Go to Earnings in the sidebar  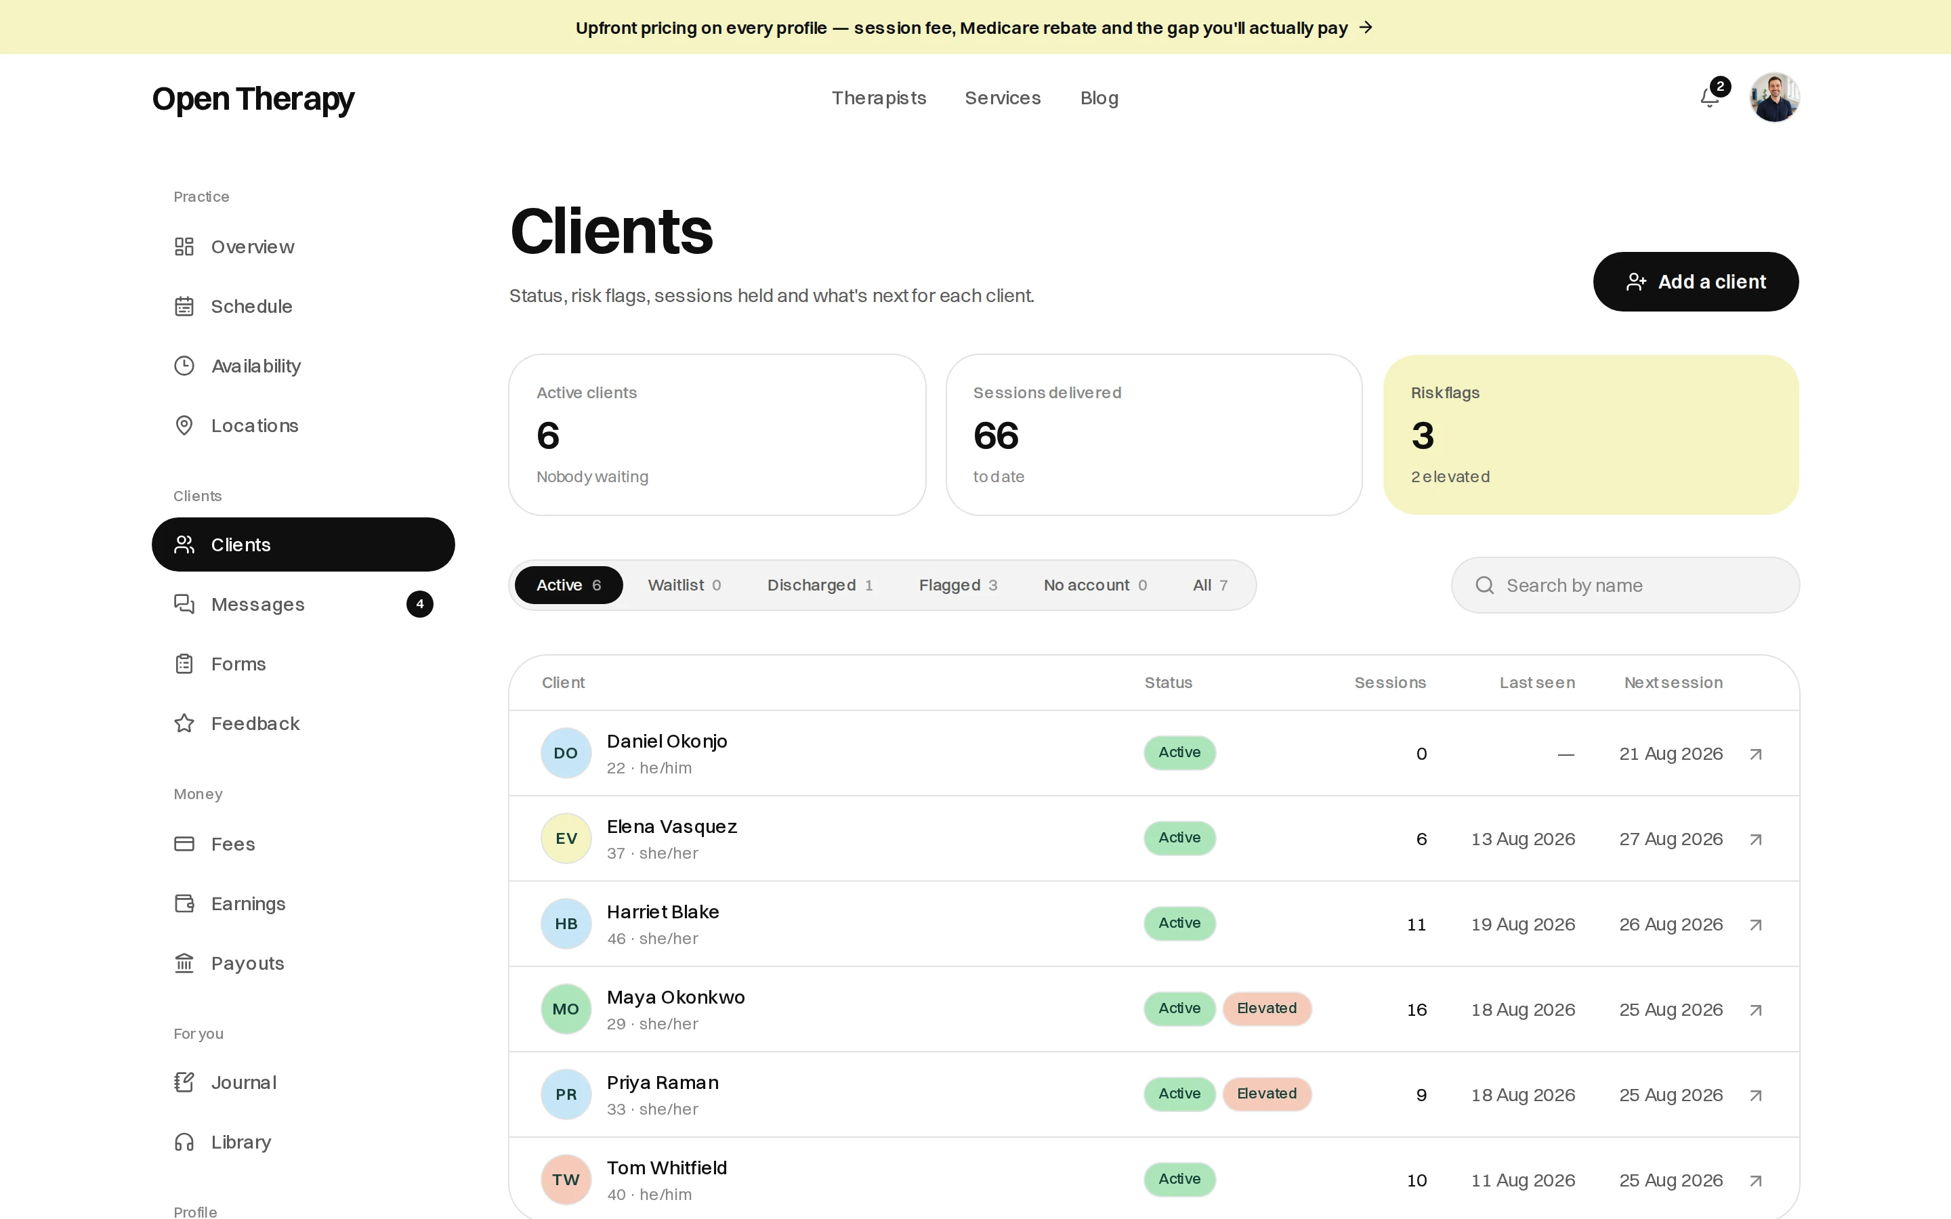(303, 904)
